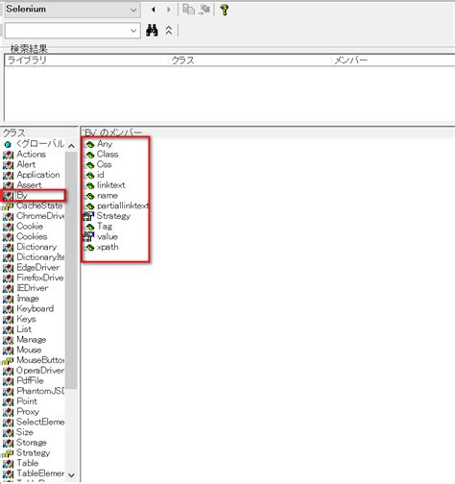
Task: Open help with the question mark icon
Action: [x=224, y=10]
